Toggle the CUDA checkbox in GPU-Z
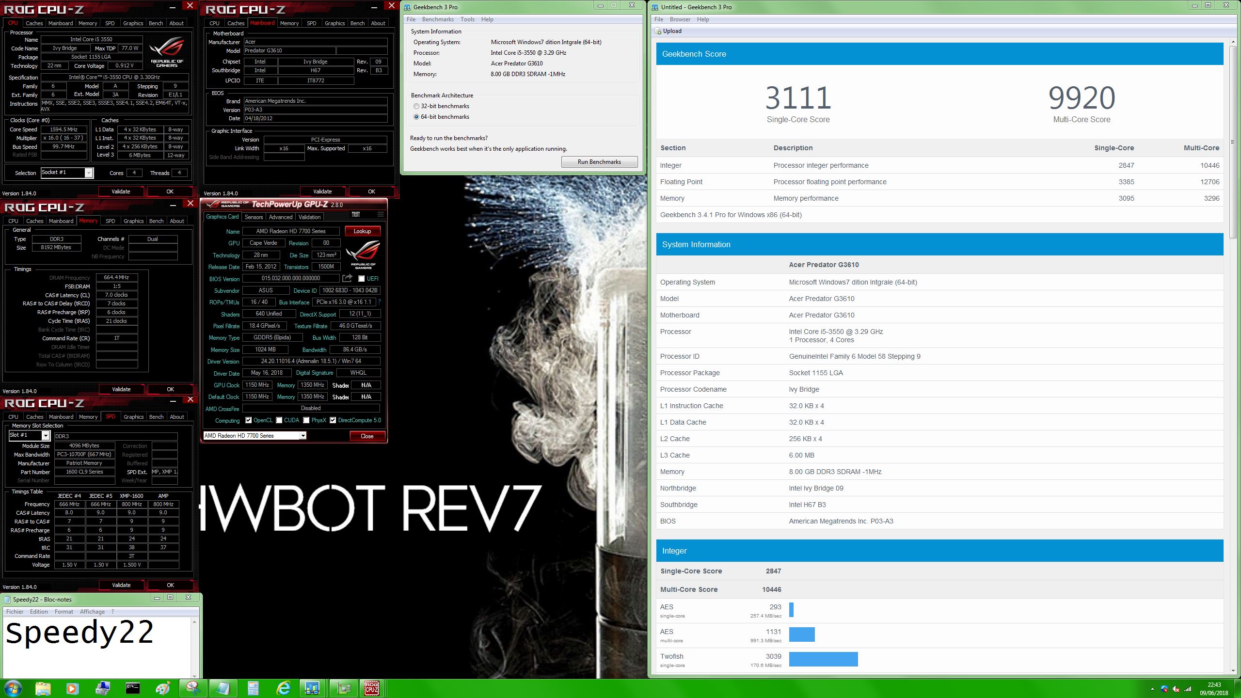This screenshot has height=698, width=1241. 279,420
